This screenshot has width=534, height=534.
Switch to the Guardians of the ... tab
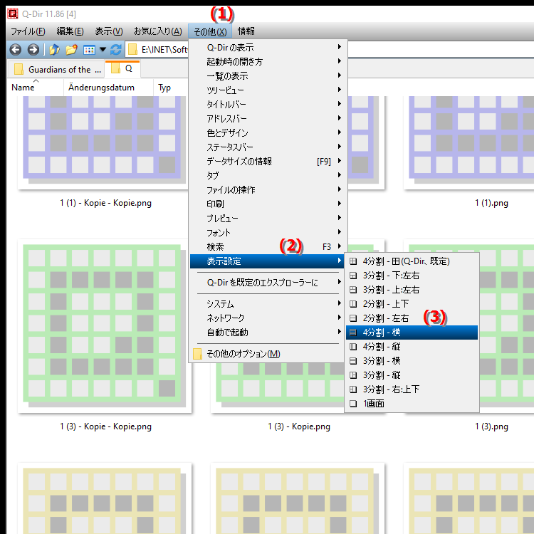(56, 70)
